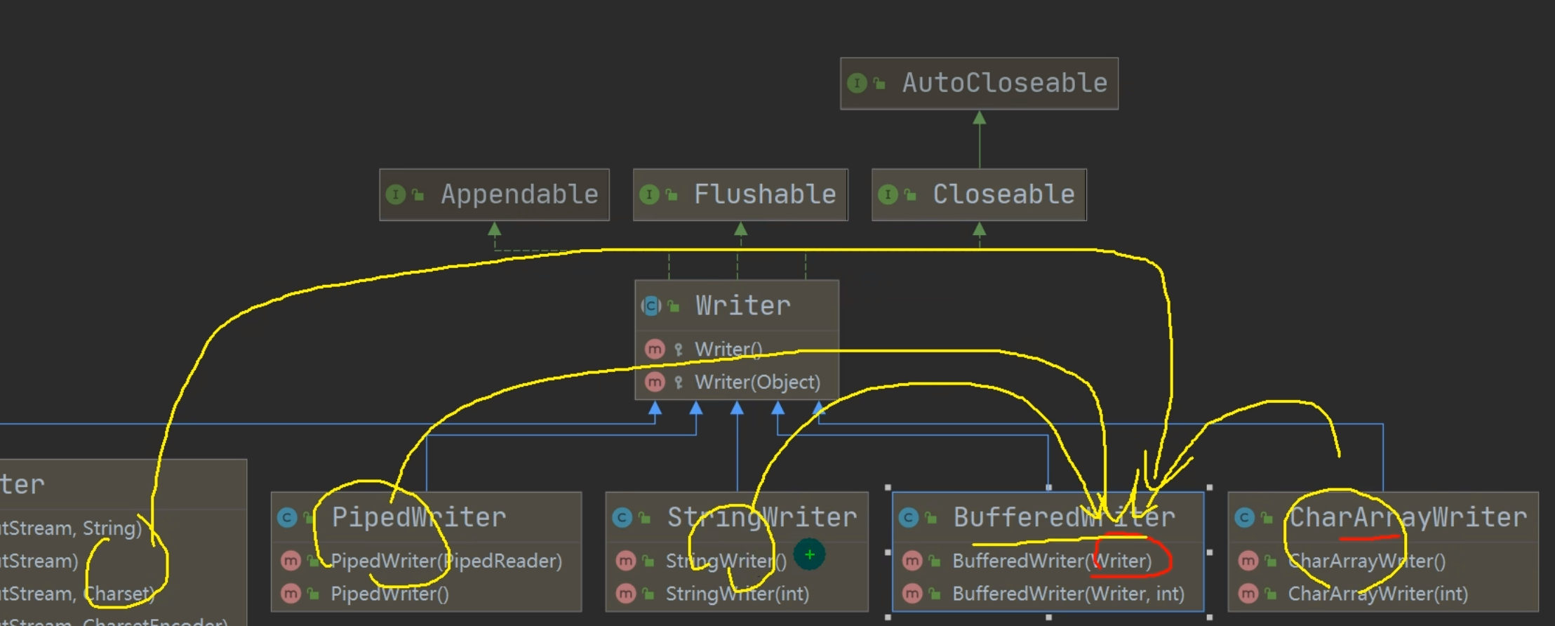This screenshot has width=1555, height=626.
Task: Click the interface icon beside Appendable
Action: pyautogui.click(x=396, y=194)
